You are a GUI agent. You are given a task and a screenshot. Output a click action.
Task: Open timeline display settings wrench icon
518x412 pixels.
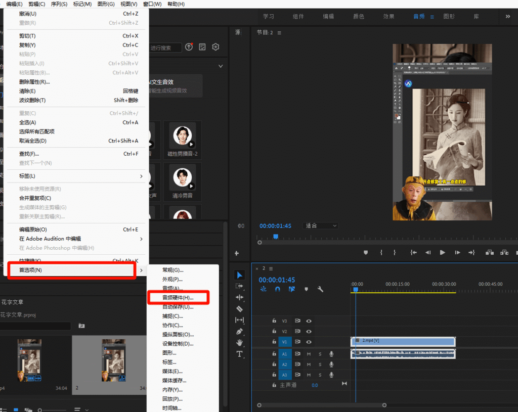(320, 289)
